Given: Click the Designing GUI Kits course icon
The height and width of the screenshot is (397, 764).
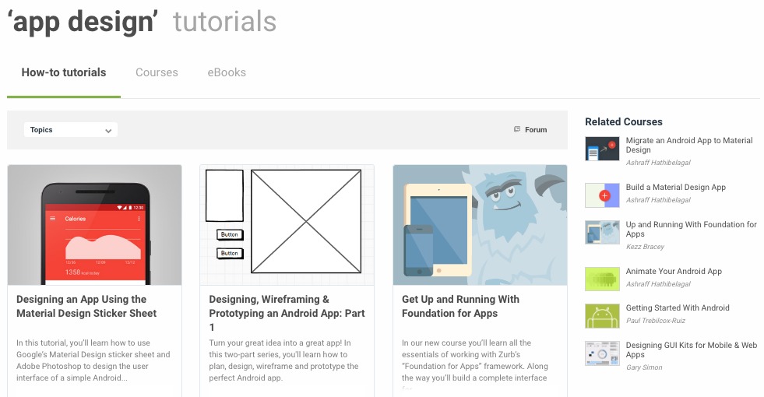Looking at the screenshot, I should [602, 353].
